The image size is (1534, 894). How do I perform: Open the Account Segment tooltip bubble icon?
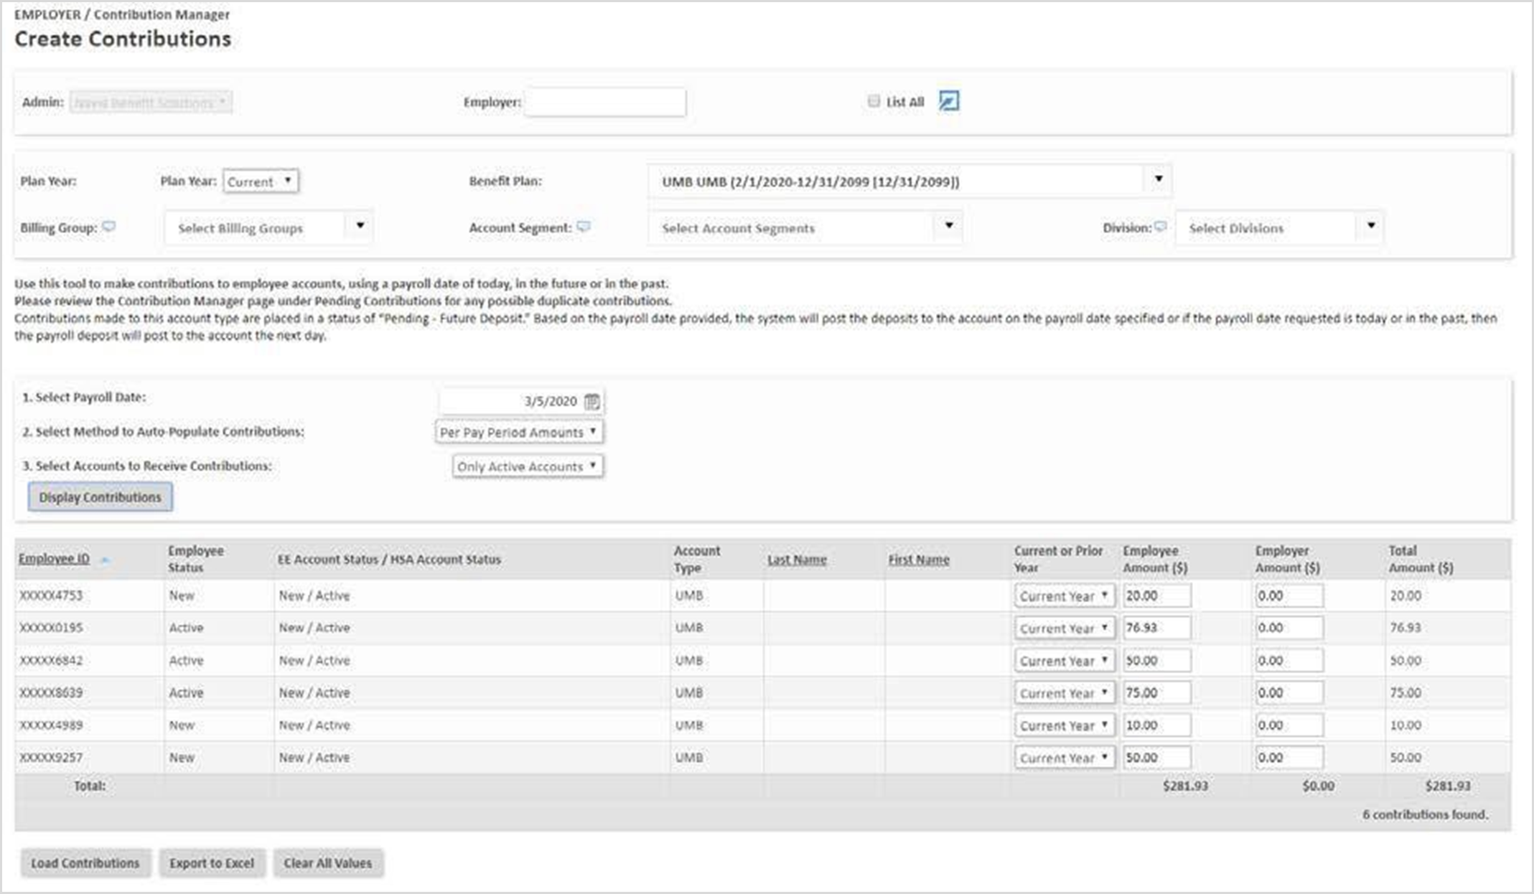click(x=584, y=226)
